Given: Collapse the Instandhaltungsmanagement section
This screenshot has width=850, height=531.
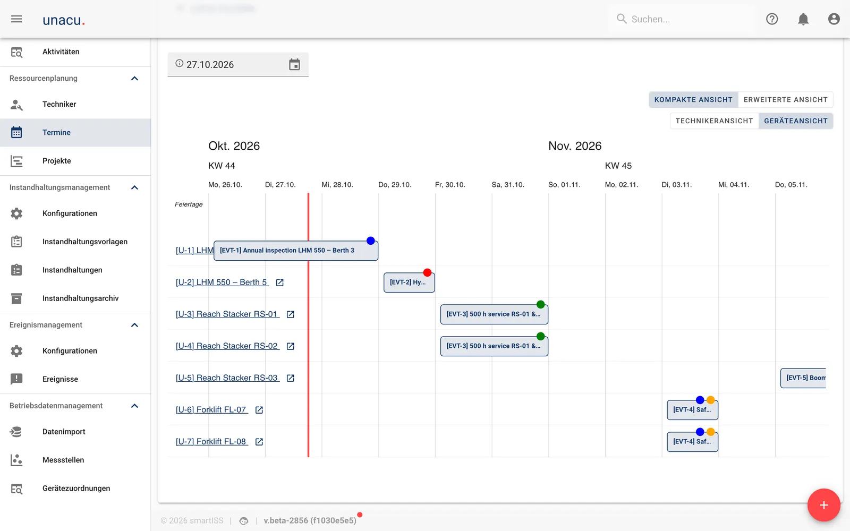Looking at the screenshot, I should pyautogui.click(x=134, y=187).
